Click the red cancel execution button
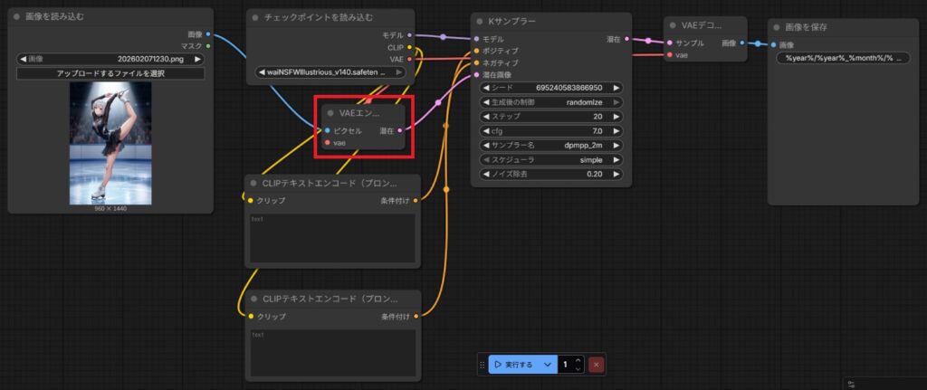The width and height of the screenshot is (927, 390). tap(596, 364)
